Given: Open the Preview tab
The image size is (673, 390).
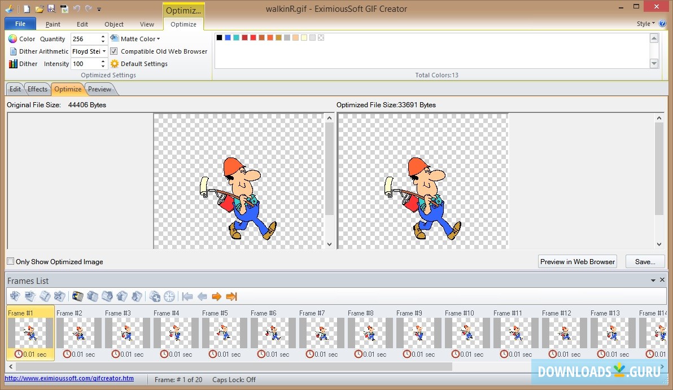Looking at the screenshot, I should 99,89.
